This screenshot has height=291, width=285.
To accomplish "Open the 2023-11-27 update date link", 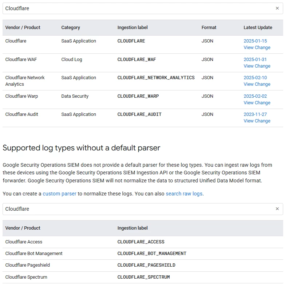I will (255, 114).
